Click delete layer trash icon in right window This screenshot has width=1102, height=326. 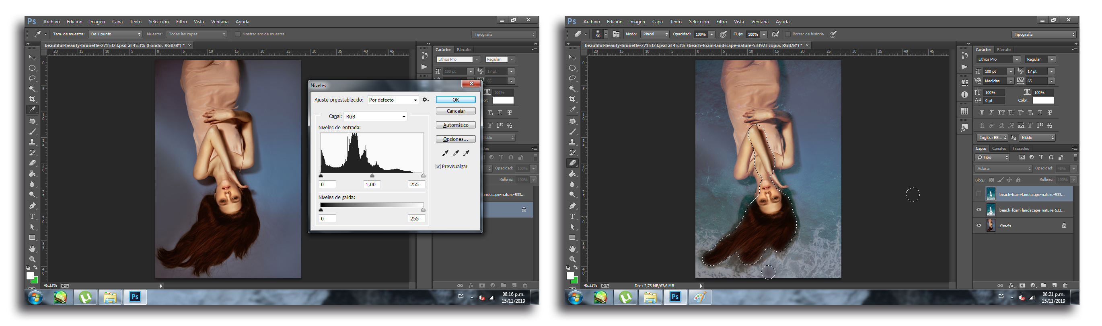[x=1065, y=285]
